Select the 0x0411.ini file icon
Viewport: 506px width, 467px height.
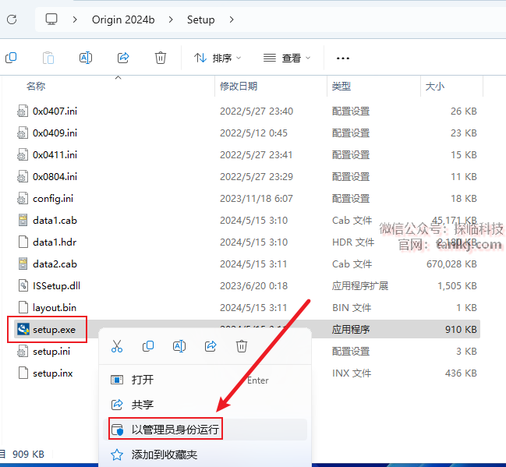click(x=23, y=155)
